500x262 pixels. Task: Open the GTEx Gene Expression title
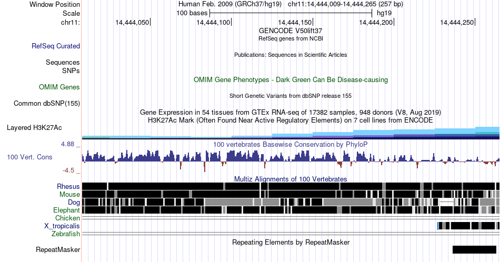coord(291,112)
